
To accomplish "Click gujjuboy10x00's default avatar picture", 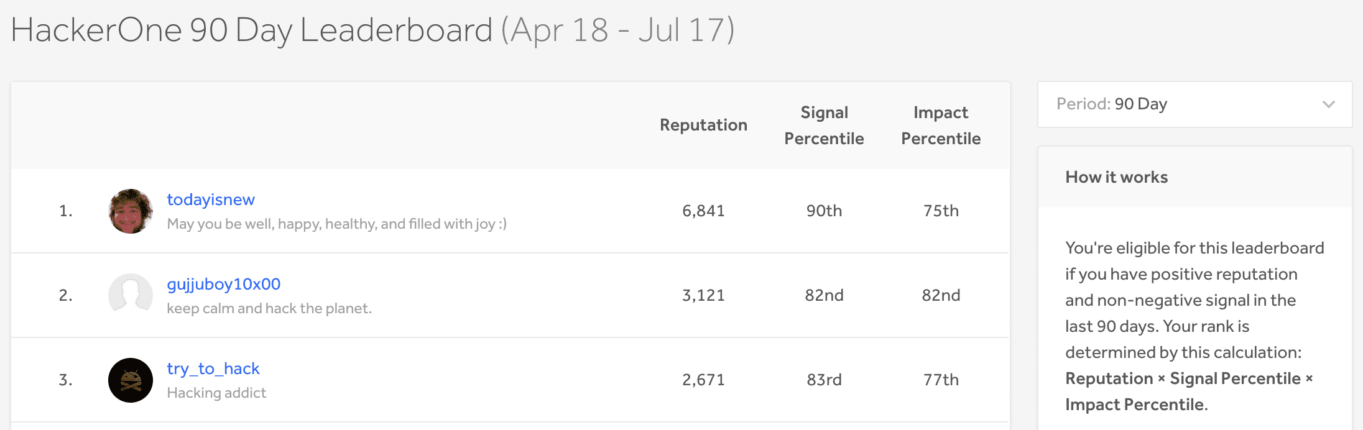I will [131, 295].
